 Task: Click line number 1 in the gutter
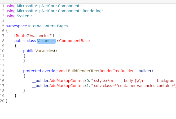(2, 6)
